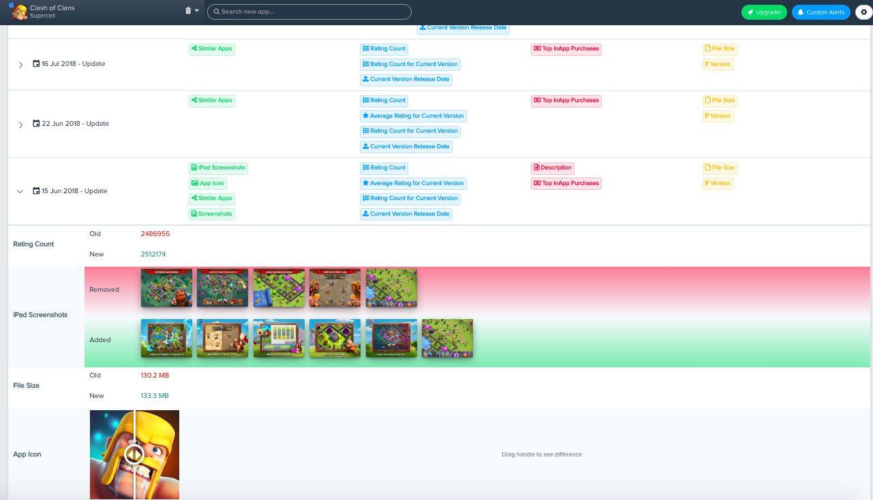Expand the 22 Jun 2018 update row
The image size is (873, 500).
[20, 125]
